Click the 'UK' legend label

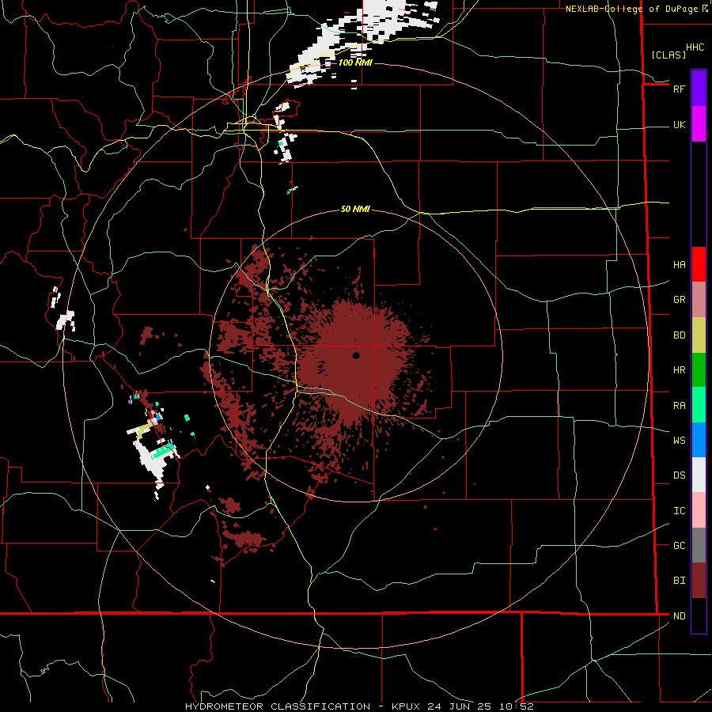tap(679, 124)
